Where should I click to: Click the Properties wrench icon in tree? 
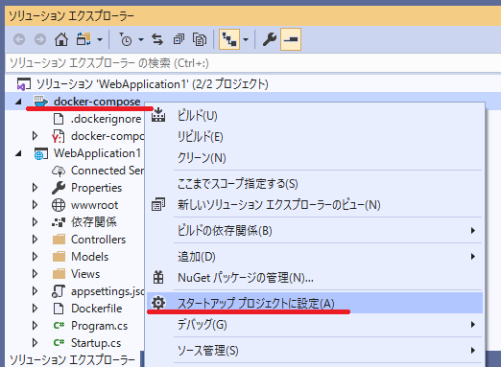(x=59, y=188)
